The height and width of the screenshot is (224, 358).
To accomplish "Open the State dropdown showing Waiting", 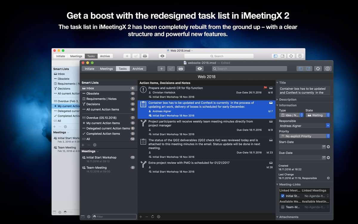I will point(318,115).
